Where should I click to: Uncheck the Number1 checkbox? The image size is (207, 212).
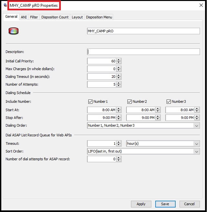tap(90, 101)
